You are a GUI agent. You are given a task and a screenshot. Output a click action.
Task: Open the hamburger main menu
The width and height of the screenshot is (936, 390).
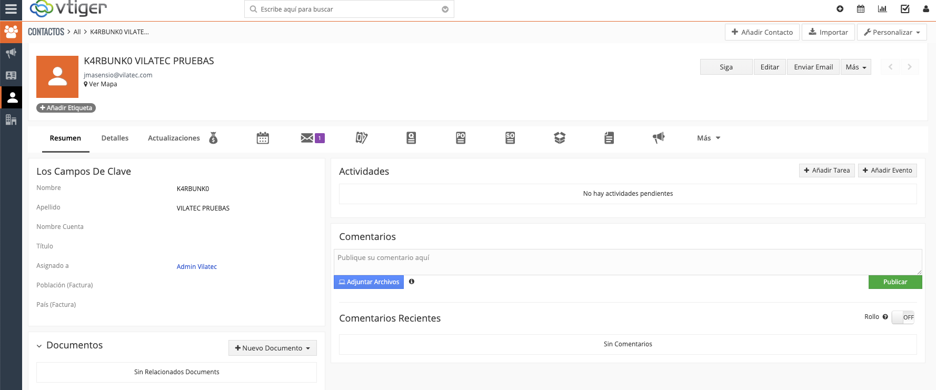11,9
